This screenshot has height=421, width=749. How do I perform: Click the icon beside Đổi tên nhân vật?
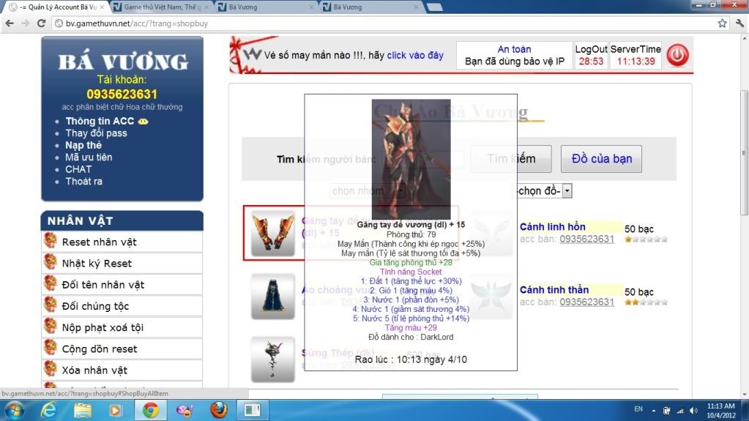tap(51, 283)
